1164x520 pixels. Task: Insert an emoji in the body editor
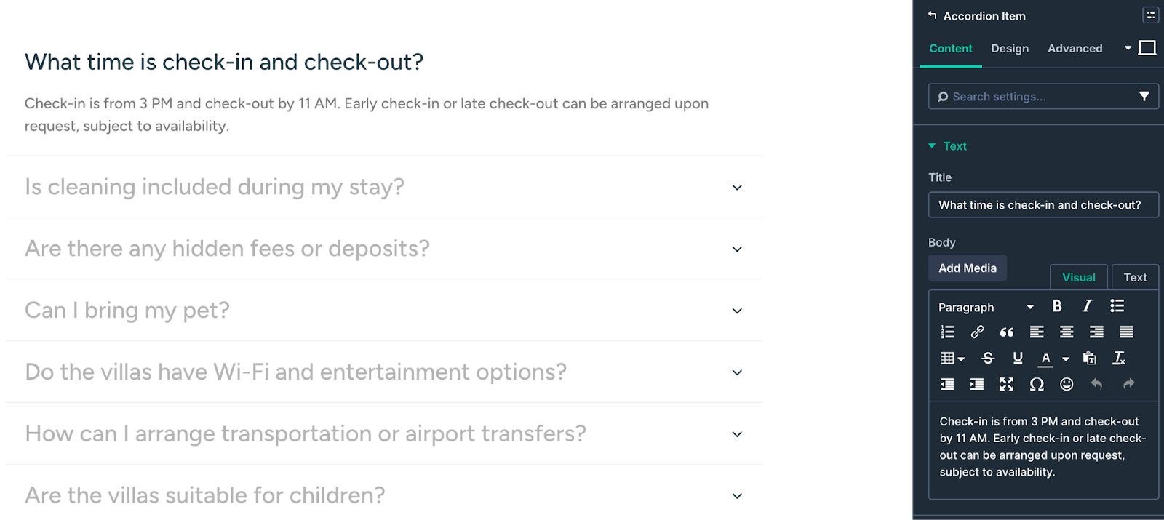click(1067, 385)
